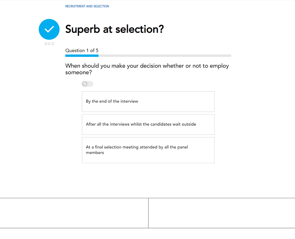
Task: Click the blue filled part of progress bar
Action: [82, 55]
